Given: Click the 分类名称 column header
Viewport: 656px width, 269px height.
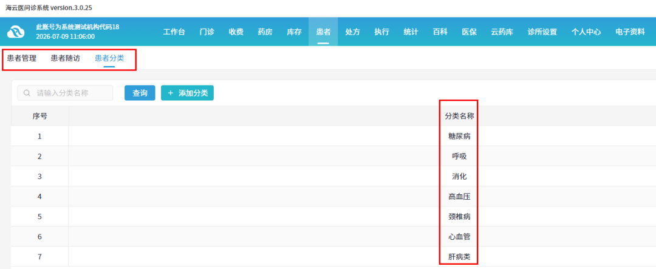Looking at the screenshot, I should pos(459,116).
